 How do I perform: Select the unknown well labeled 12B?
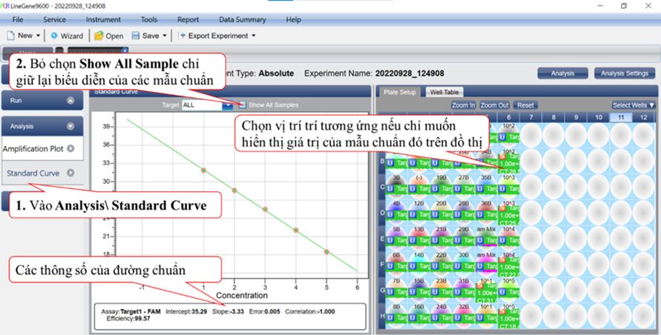point(419,213)
